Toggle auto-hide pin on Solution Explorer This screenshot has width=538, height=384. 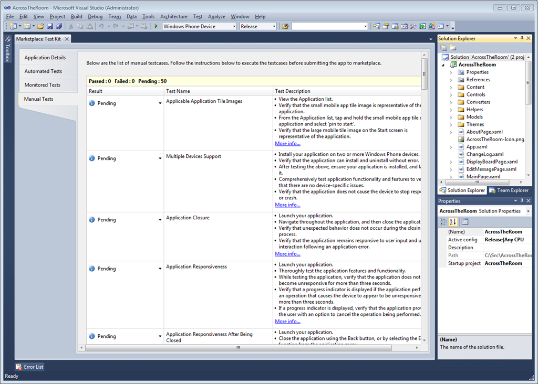click(x=522, y=38)
